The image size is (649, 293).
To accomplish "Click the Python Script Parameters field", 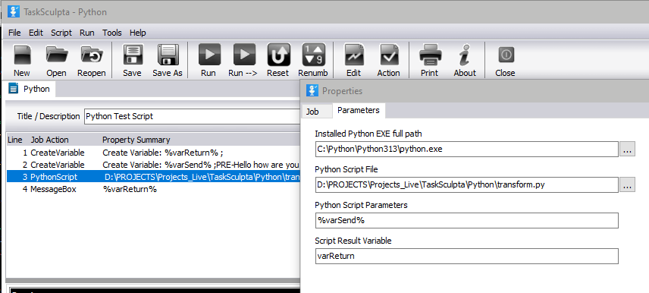I will (x=466, y=220).
